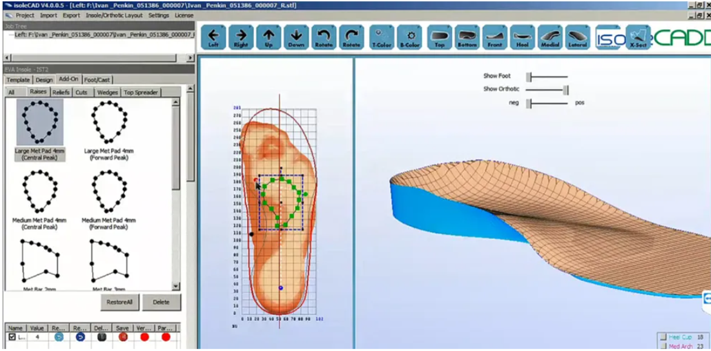Image resolution: width=711 pixels, height=351 pixels.
Task: Switch to the Template tab
Action: pyautogui.click(x=17, y=80)
